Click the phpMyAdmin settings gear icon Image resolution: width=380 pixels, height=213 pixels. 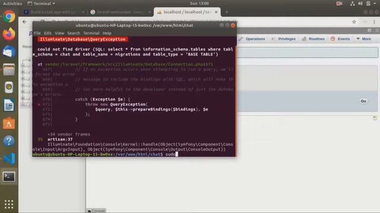click(369, 30)
